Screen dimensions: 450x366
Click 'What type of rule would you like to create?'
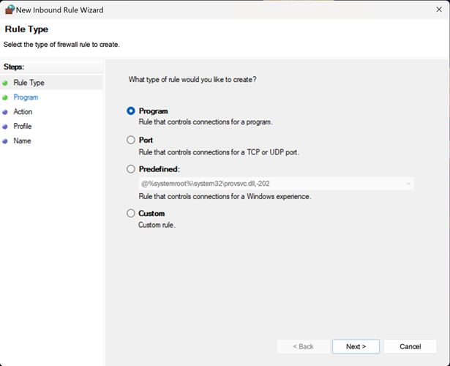coord(192,80)
